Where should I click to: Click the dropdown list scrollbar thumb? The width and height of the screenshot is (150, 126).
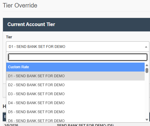[147, 70]
